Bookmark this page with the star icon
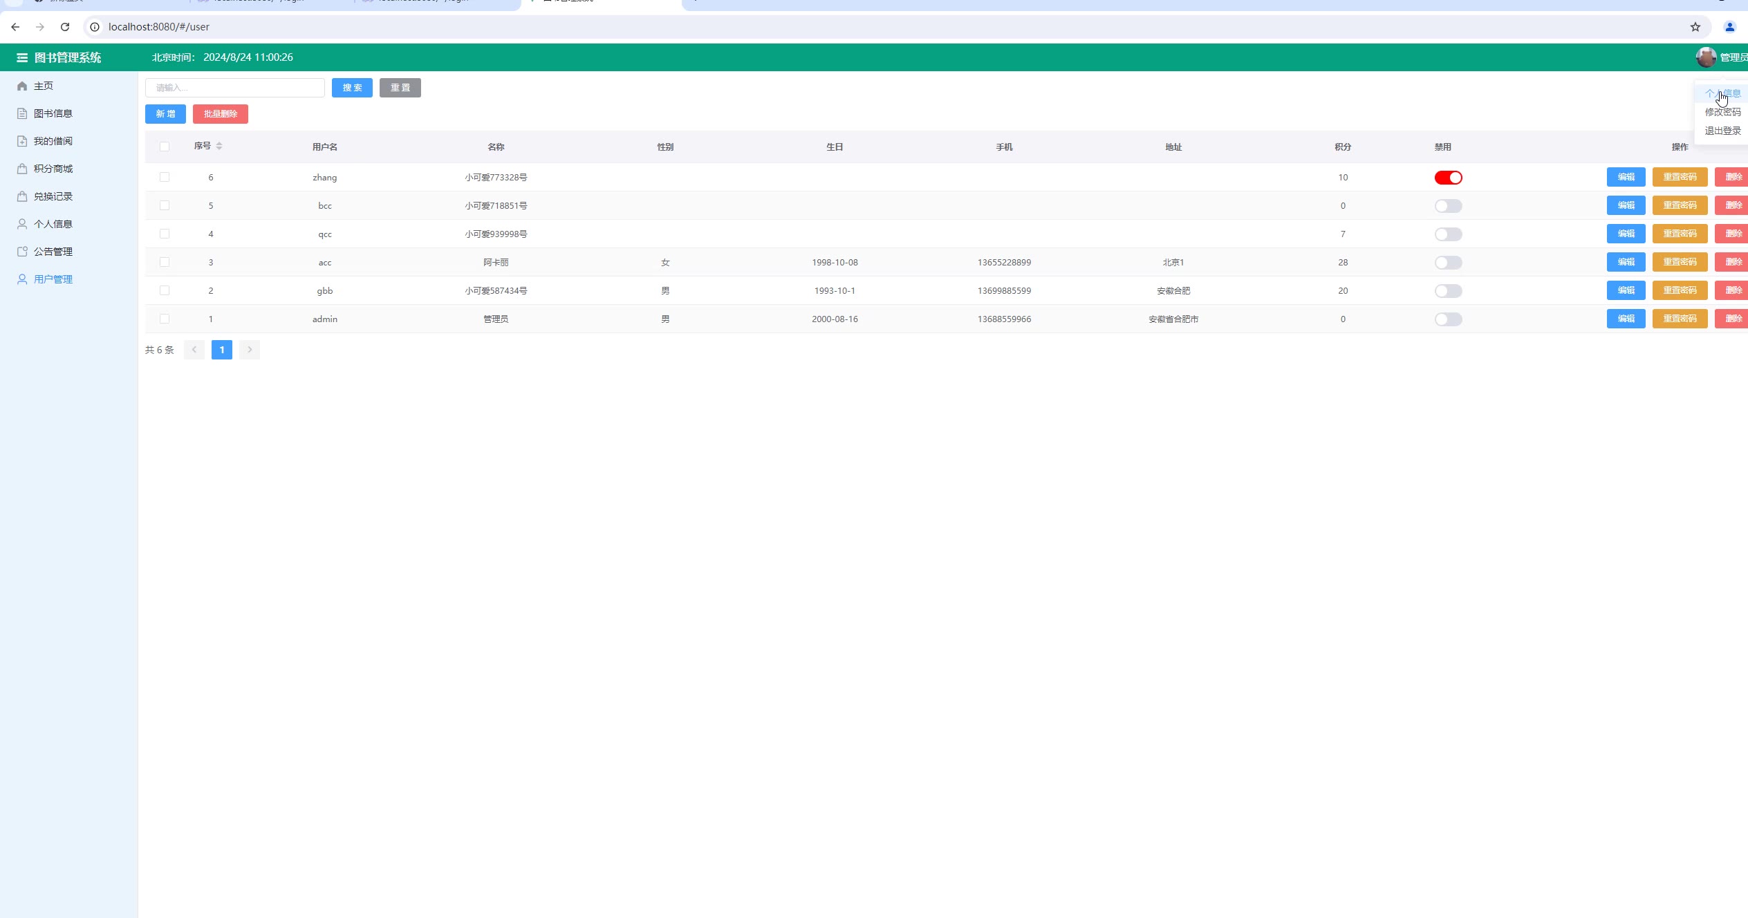The height and width of the screenshot is (918, 1748). tap(1695, 27)
